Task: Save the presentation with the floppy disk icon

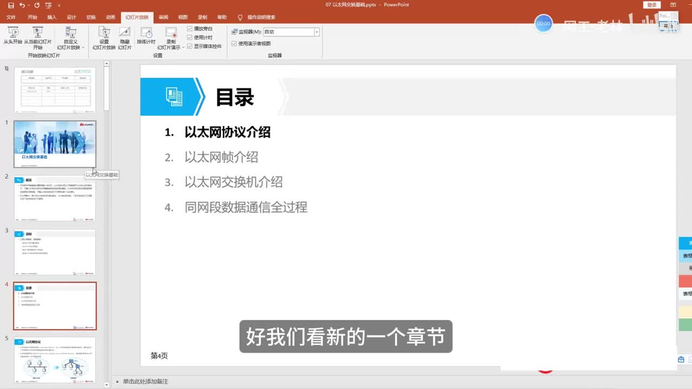Action: (x=11, y=5)
